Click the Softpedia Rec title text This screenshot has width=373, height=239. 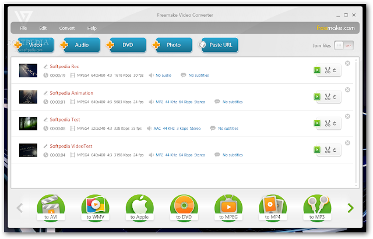point(64,66)
